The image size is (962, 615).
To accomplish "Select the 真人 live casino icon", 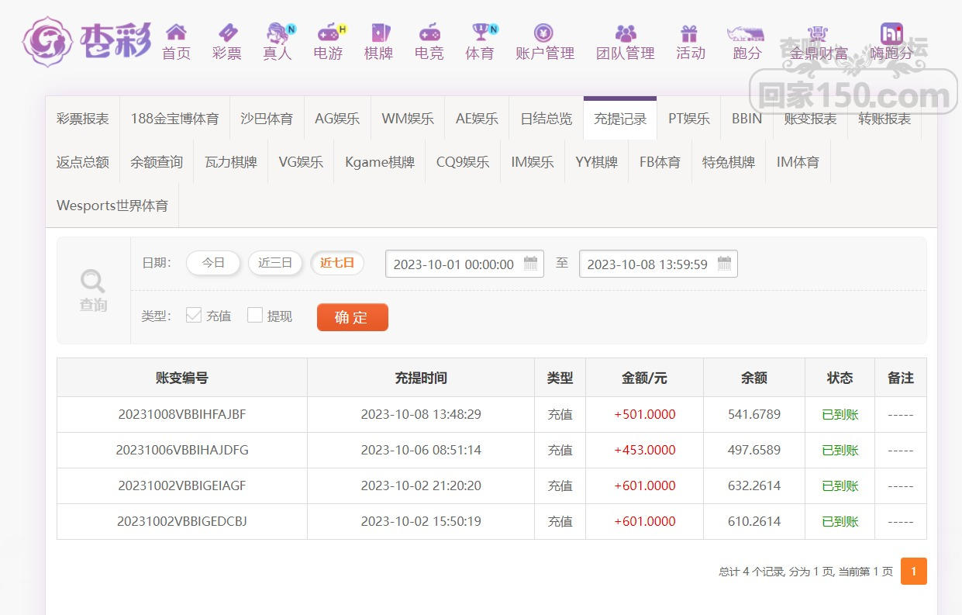I will (x=278, y=33).
